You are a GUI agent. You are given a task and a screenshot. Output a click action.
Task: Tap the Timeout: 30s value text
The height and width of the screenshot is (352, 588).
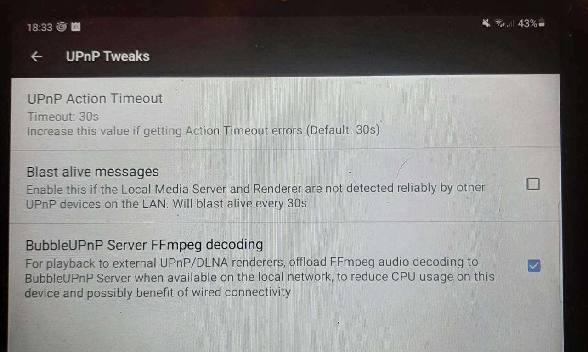coord(63,117)
